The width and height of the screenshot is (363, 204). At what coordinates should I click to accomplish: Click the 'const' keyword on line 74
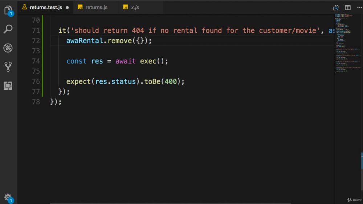pyautogui.click(x=76, y=61)
